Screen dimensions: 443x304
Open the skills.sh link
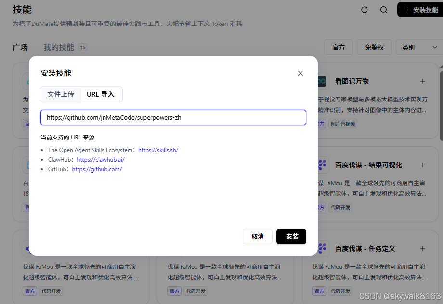pos(158,150)
